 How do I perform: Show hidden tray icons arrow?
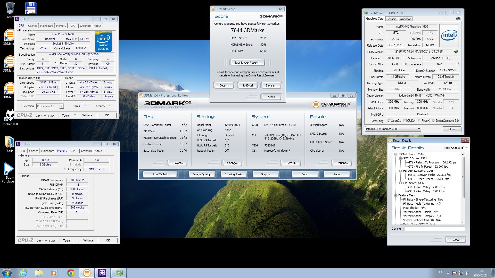(448, 273)
